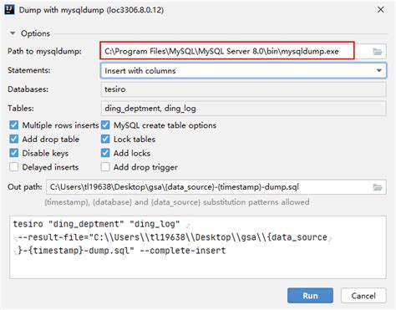
Task: Collapse the Options section
Action: pos(13,33)
